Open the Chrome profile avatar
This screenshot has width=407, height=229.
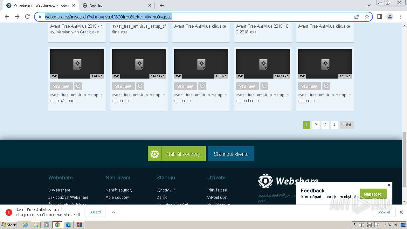coord(390,17)
